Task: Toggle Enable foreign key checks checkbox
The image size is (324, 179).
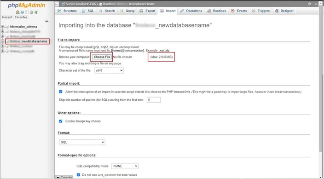Action: [x=61, y=121]
